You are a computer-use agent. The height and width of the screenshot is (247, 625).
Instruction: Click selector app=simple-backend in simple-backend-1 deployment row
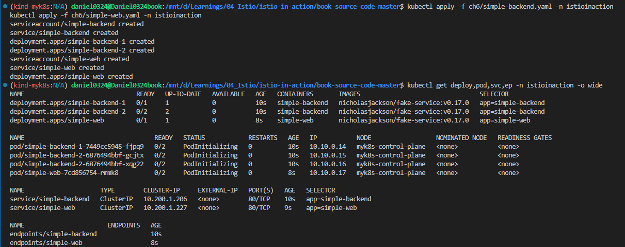(x=512, y=103)
